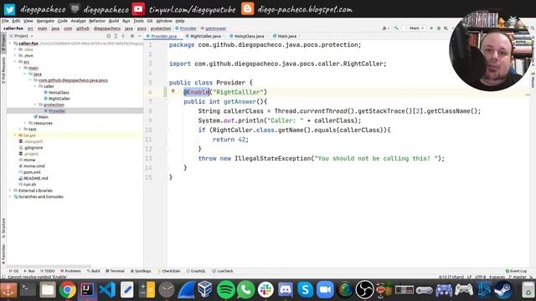The width and height of the screenshot is (536, 301).
Task: Click the Provider breadcrumb in navigation bar
Action: 186,28
